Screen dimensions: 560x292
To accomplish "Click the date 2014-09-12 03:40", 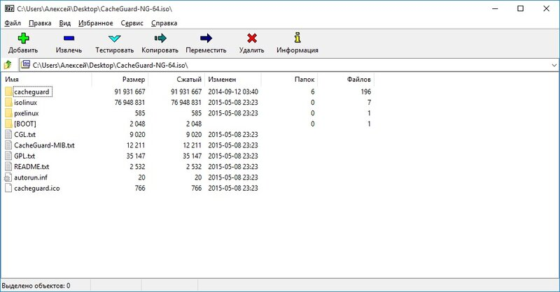I will (x=233, y=92).
